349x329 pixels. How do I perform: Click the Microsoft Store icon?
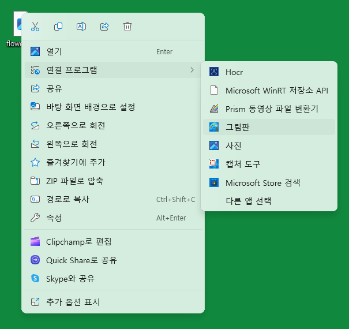pyautogui.click(x=214, y=182)
